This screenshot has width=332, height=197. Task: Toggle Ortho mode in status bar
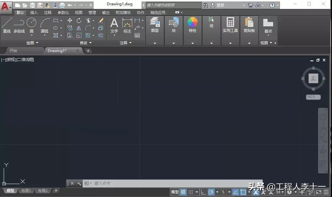(203, 192)
